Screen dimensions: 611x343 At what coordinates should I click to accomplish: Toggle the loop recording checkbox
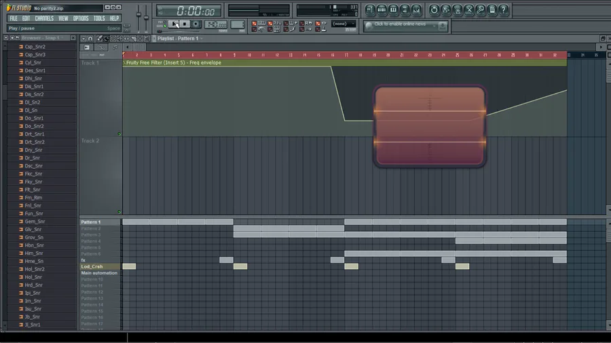301,23
